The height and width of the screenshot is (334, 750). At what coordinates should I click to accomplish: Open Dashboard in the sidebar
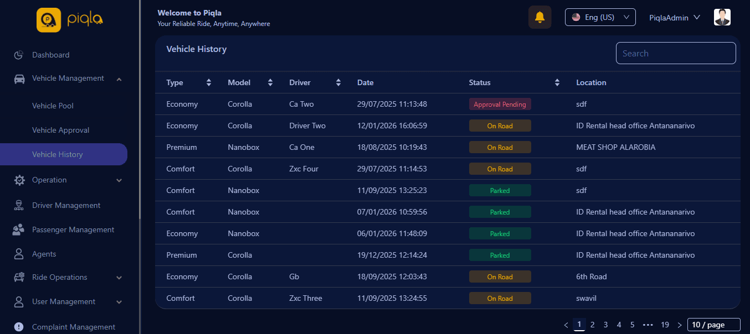tap(51, 55)
